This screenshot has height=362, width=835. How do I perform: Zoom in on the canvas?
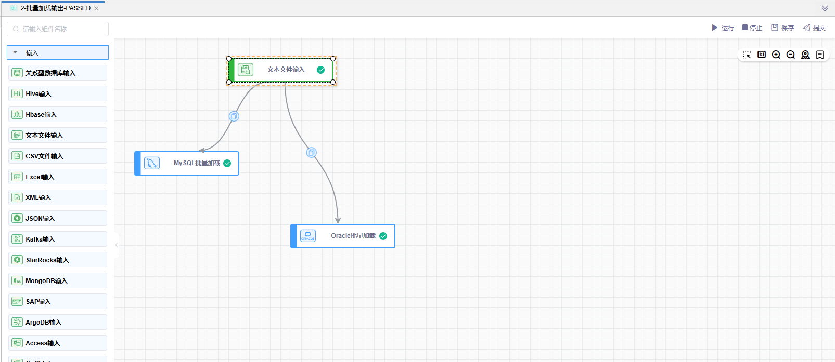tap(776, 55)
